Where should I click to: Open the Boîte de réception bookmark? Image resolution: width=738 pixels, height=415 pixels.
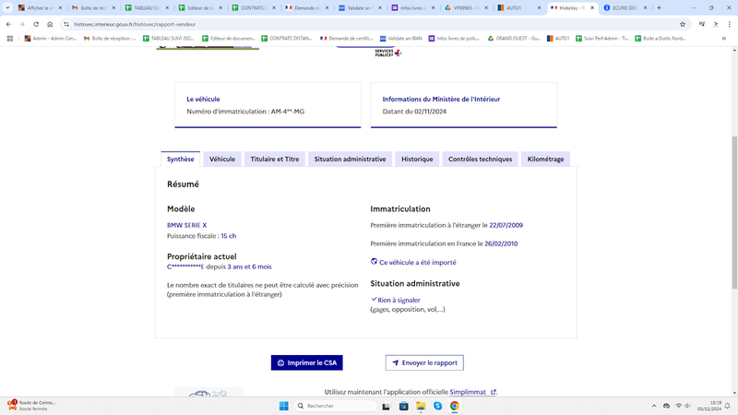pos(110,38)
